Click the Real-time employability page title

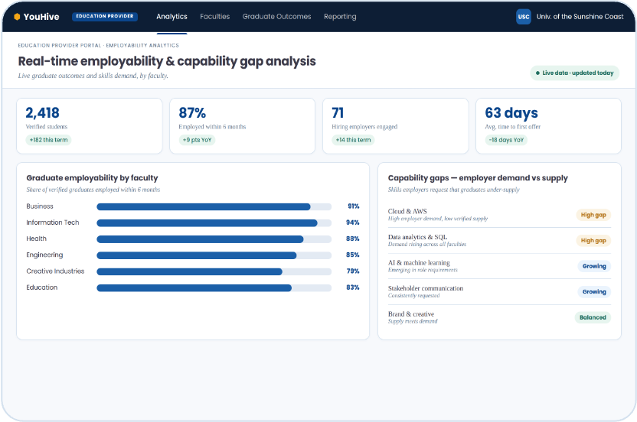(167, 61)
